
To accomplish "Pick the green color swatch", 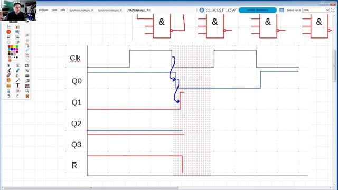I will [17, 46].
